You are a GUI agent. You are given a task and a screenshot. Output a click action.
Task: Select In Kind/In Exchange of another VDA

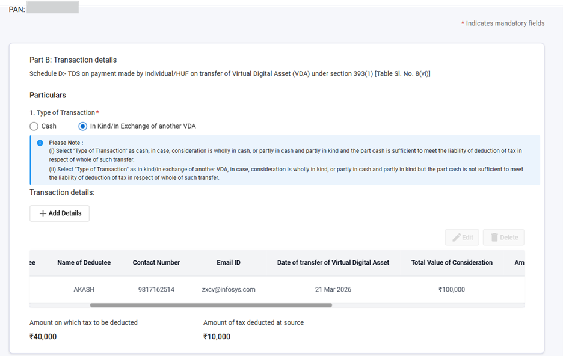point(83,126)
